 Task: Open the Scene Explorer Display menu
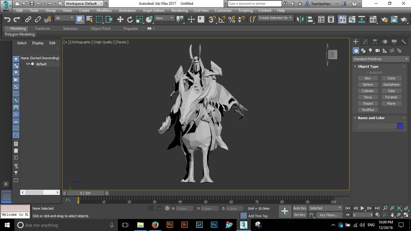pyautogui.click(x=38, y=43)
